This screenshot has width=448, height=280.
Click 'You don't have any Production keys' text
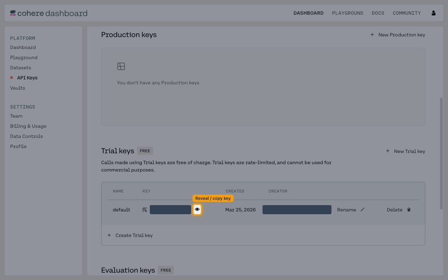(158, 83)
